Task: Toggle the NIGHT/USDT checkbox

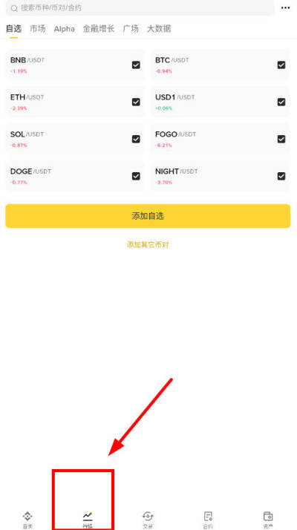Action: 281,176
